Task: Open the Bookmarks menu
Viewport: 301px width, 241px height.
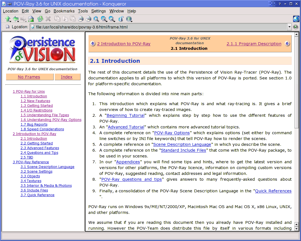Action: point(64,11)
